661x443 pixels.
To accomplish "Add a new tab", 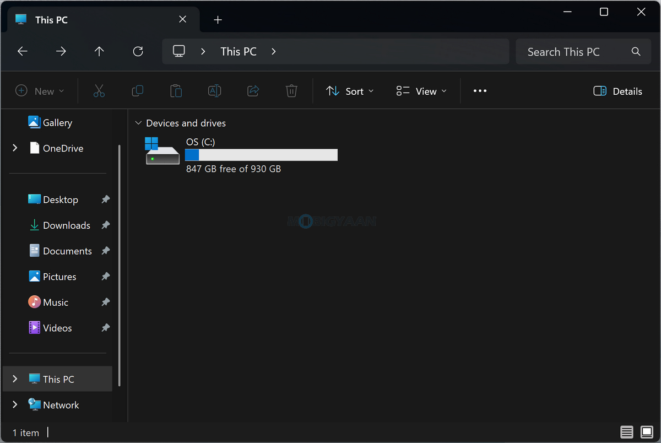I will click(x=218, y=20).
